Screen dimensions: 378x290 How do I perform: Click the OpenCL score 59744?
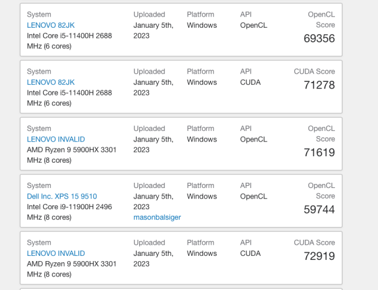pos(319,210)
